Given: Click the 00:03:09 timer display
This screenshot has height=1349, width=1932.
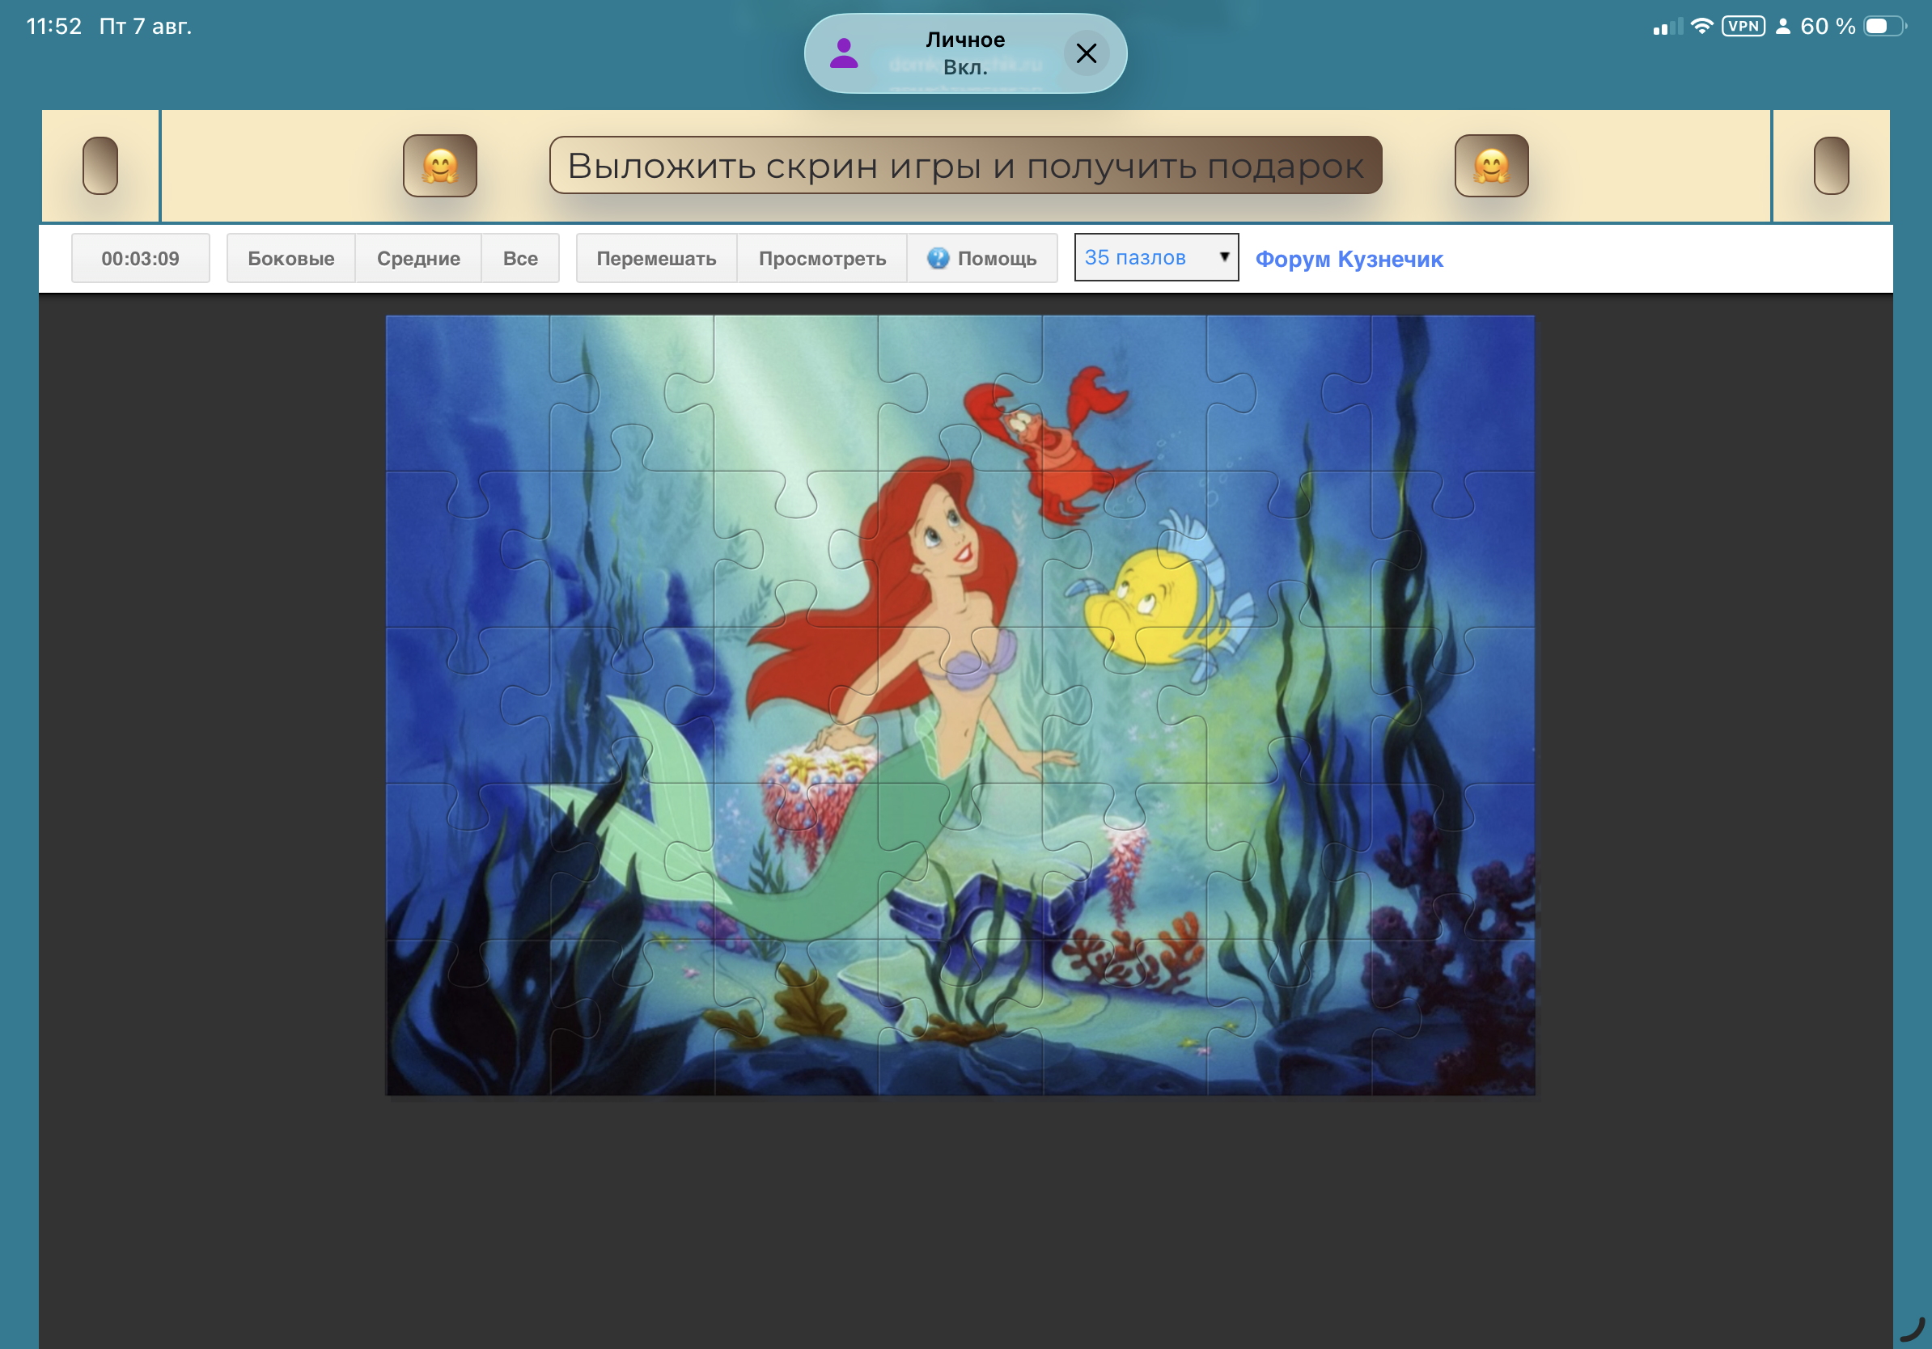Looking at the screenshot, I should 141,258.
